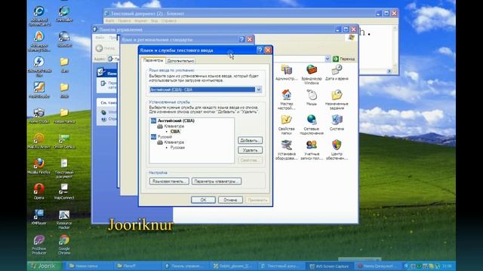Click the Отмена button
The width and height of the screenshot is (483, 271).
pos(230,199)
